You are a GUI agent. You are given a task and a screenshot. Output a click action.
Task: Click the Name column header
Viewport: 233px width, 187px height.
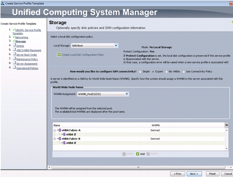click(x=102, y=125)
